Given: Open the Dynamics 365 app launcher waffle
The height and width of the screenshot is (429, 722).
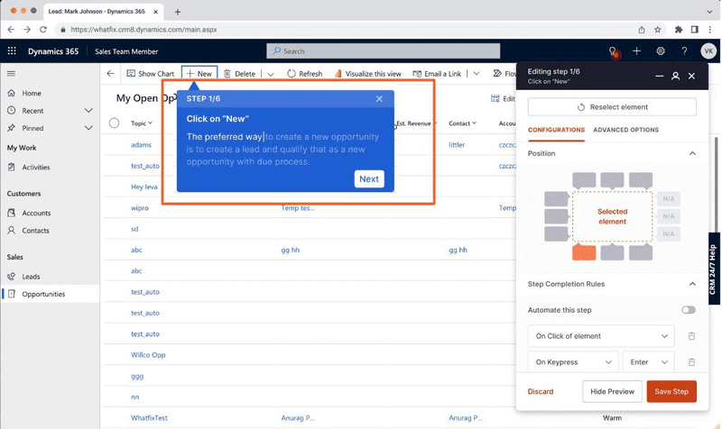Looking at the screenshot, I should coord(12,51).
